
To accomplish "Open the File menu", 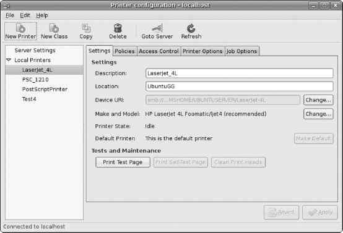I will click(x=10, y=15).
